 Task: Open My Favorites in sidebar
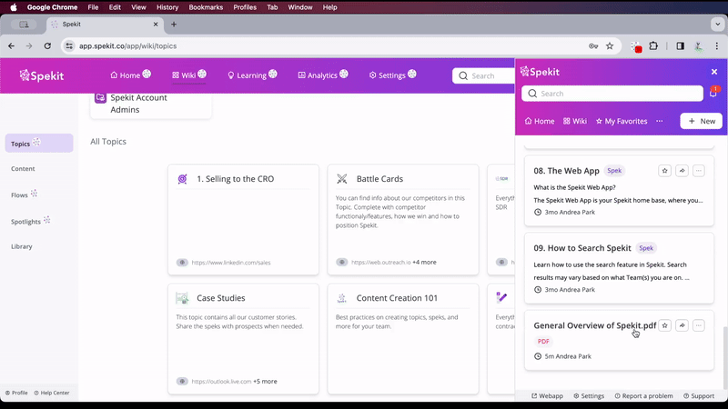(622, 121)
